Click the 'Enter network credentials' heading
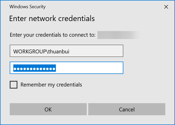 tap(52, 18)
